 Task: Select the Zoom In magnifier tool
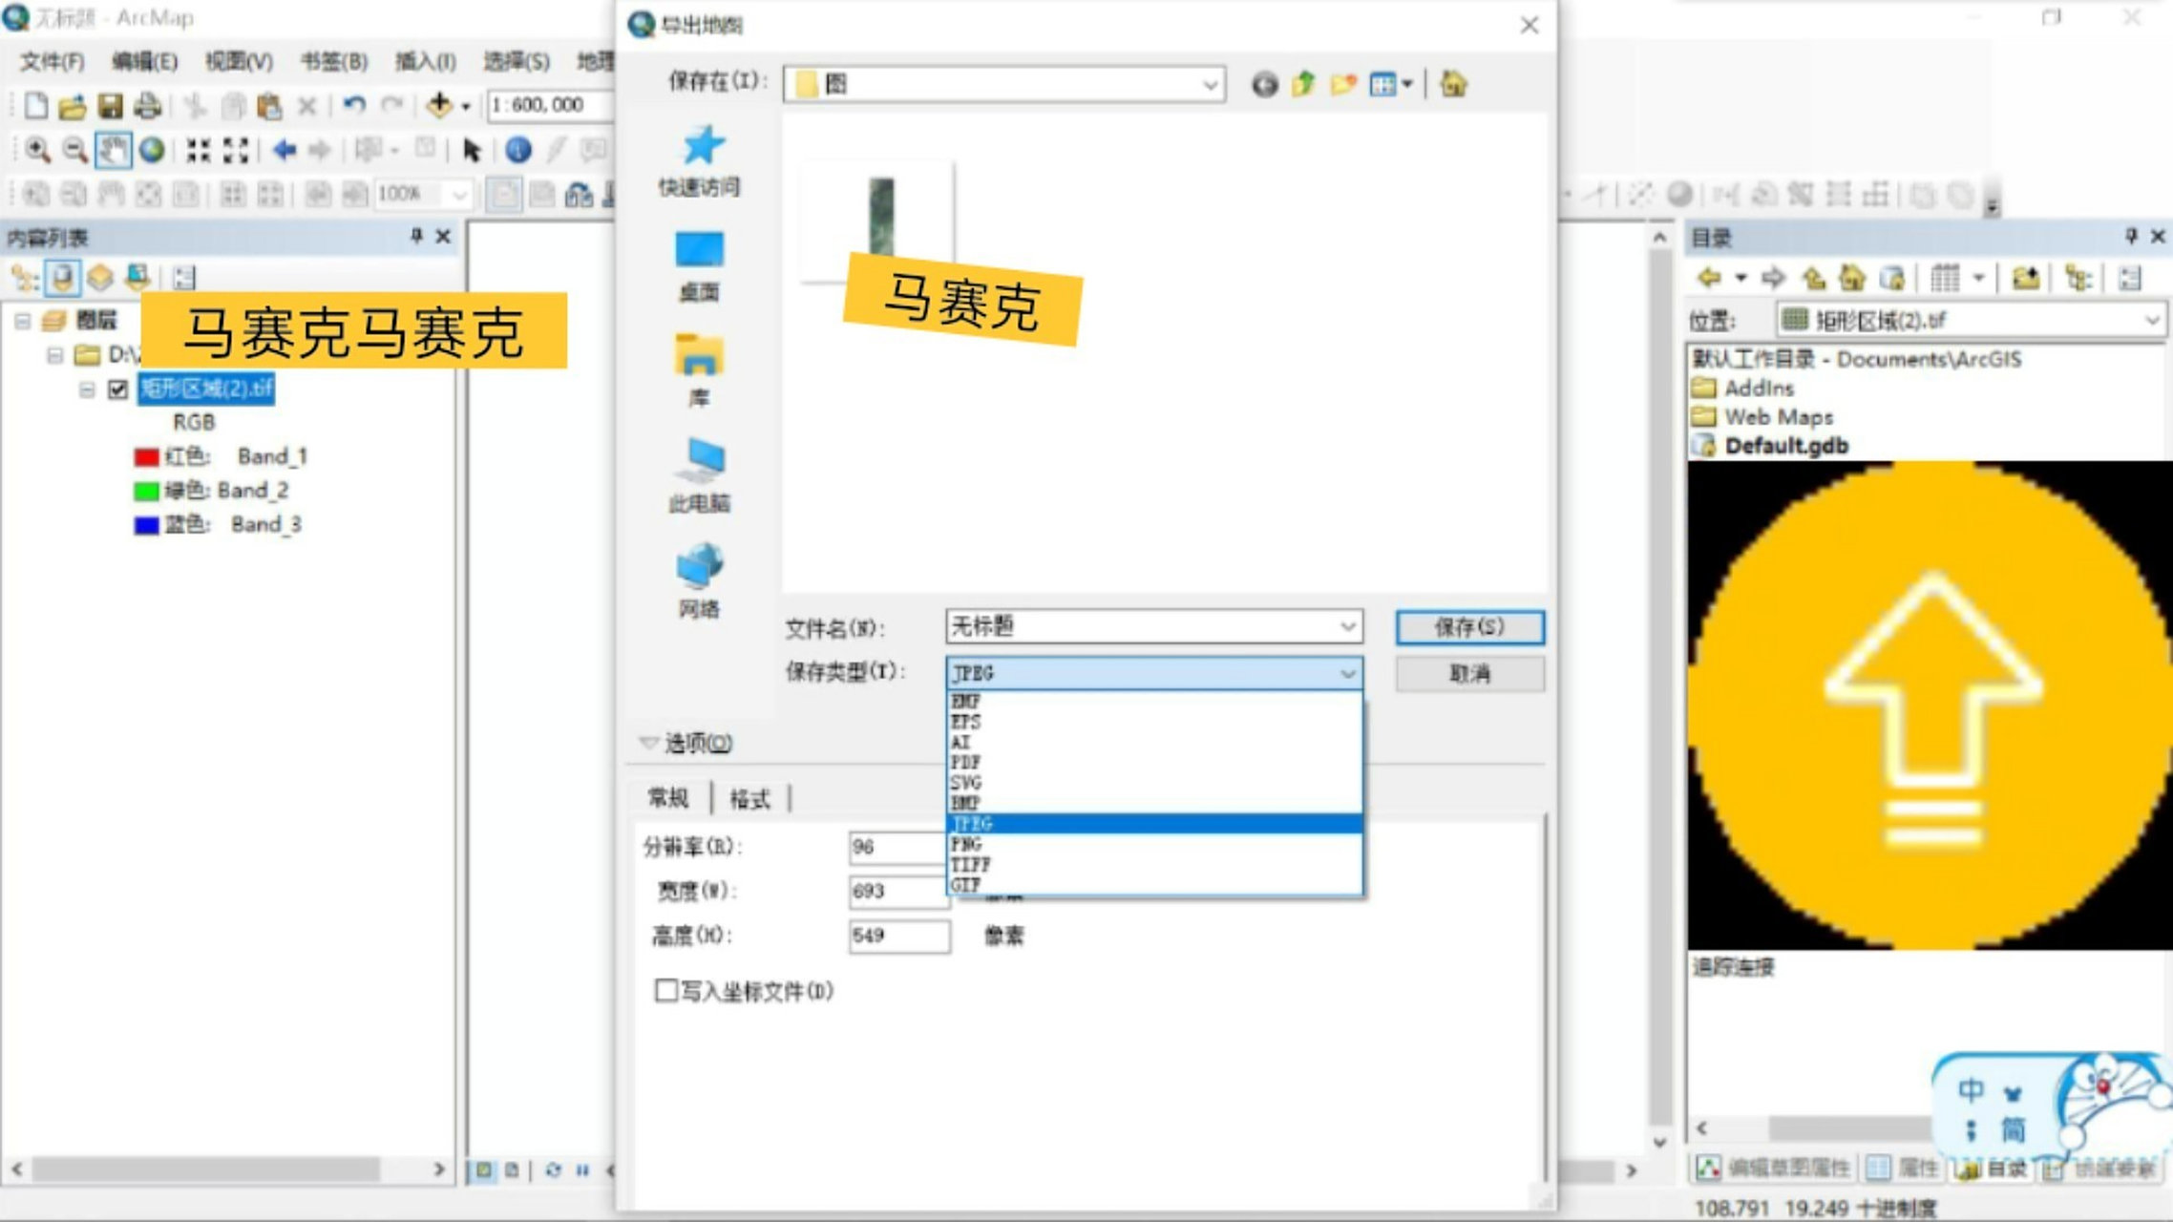tap(38, 148)
